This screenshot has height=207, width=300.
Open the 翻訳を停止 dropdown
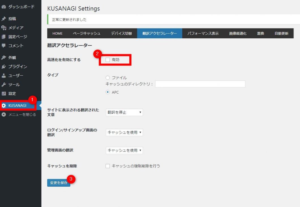124,112
